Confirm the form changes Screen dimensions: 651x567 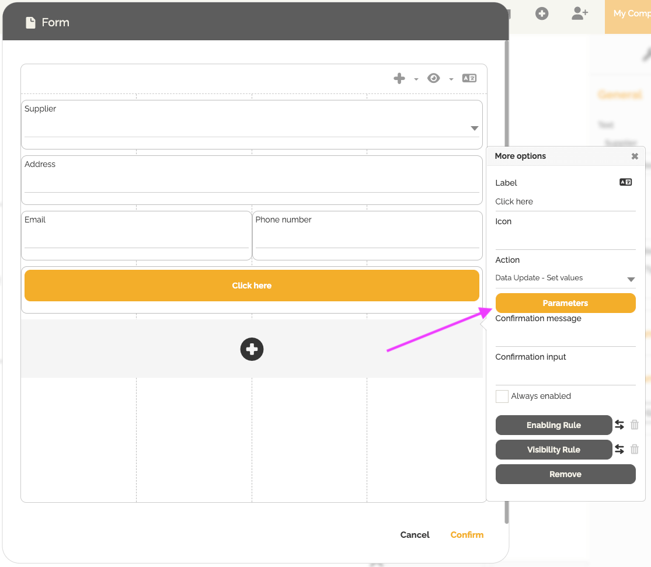(467, 535)
